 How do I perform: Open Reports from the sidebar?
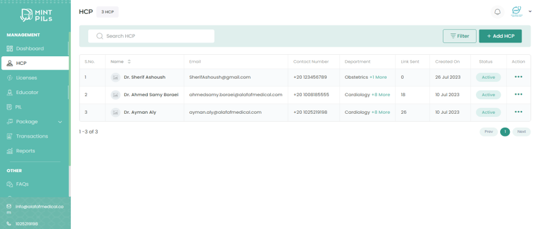tap(25, 151)
